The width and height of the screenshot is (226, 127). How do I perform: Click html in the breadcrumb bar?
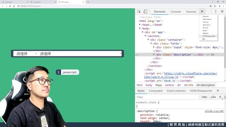pos(139,85)
